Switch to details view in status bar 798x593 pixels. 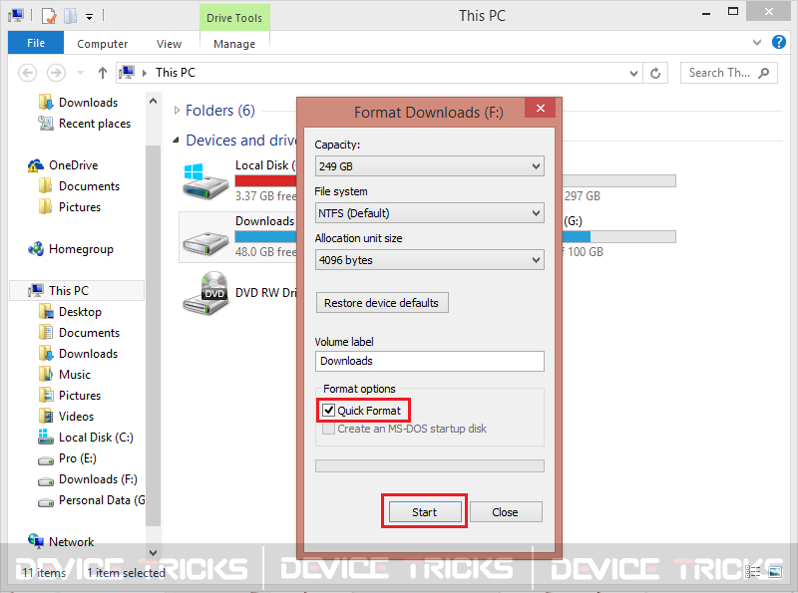coord(753,573)
